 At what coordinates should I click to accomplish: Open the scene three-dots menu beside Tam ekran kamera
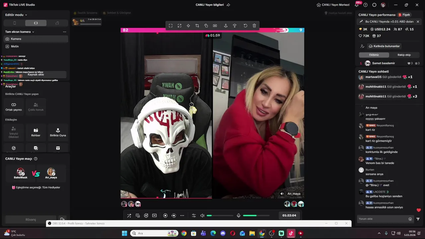[64, 32]
